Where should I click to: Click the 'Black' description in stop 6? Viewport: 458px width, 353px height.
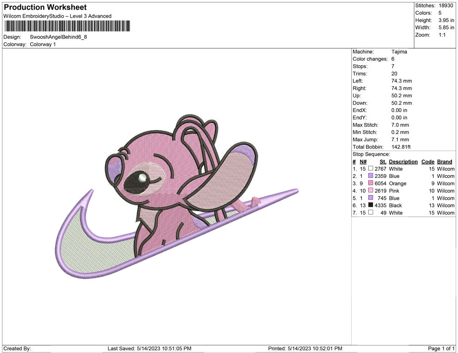pyautogui.click(x=395, y=205)
